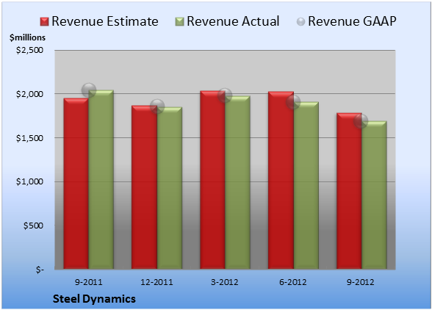Click the '9-2011' x-axis label
The image size is (432, 310).
[x=89, y=282]
